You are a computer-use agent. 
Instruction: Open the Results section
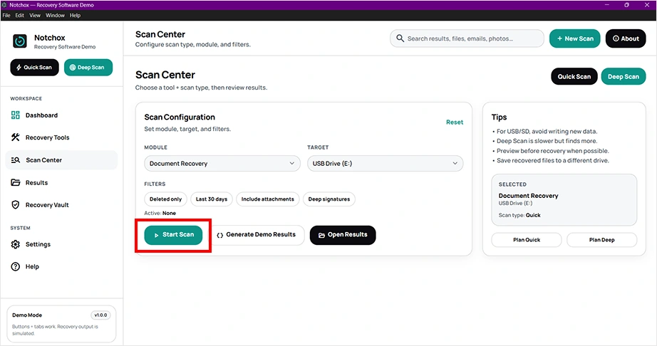pos(61,182)
